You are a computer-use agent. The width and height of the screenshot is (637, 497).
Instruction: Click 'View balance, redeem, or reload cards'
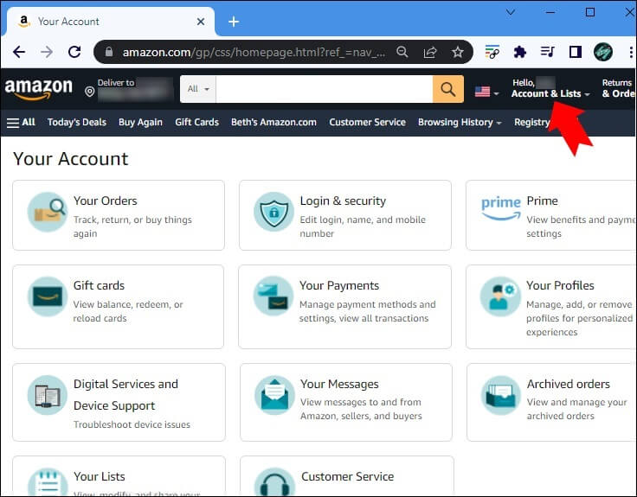click(x=128, y=311)
